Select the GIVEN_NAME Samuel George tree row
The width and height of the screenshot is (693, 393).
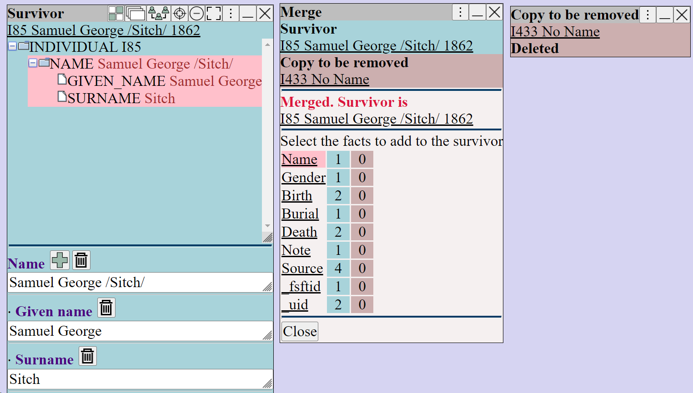pyautogui.click(x=160, y=81)
